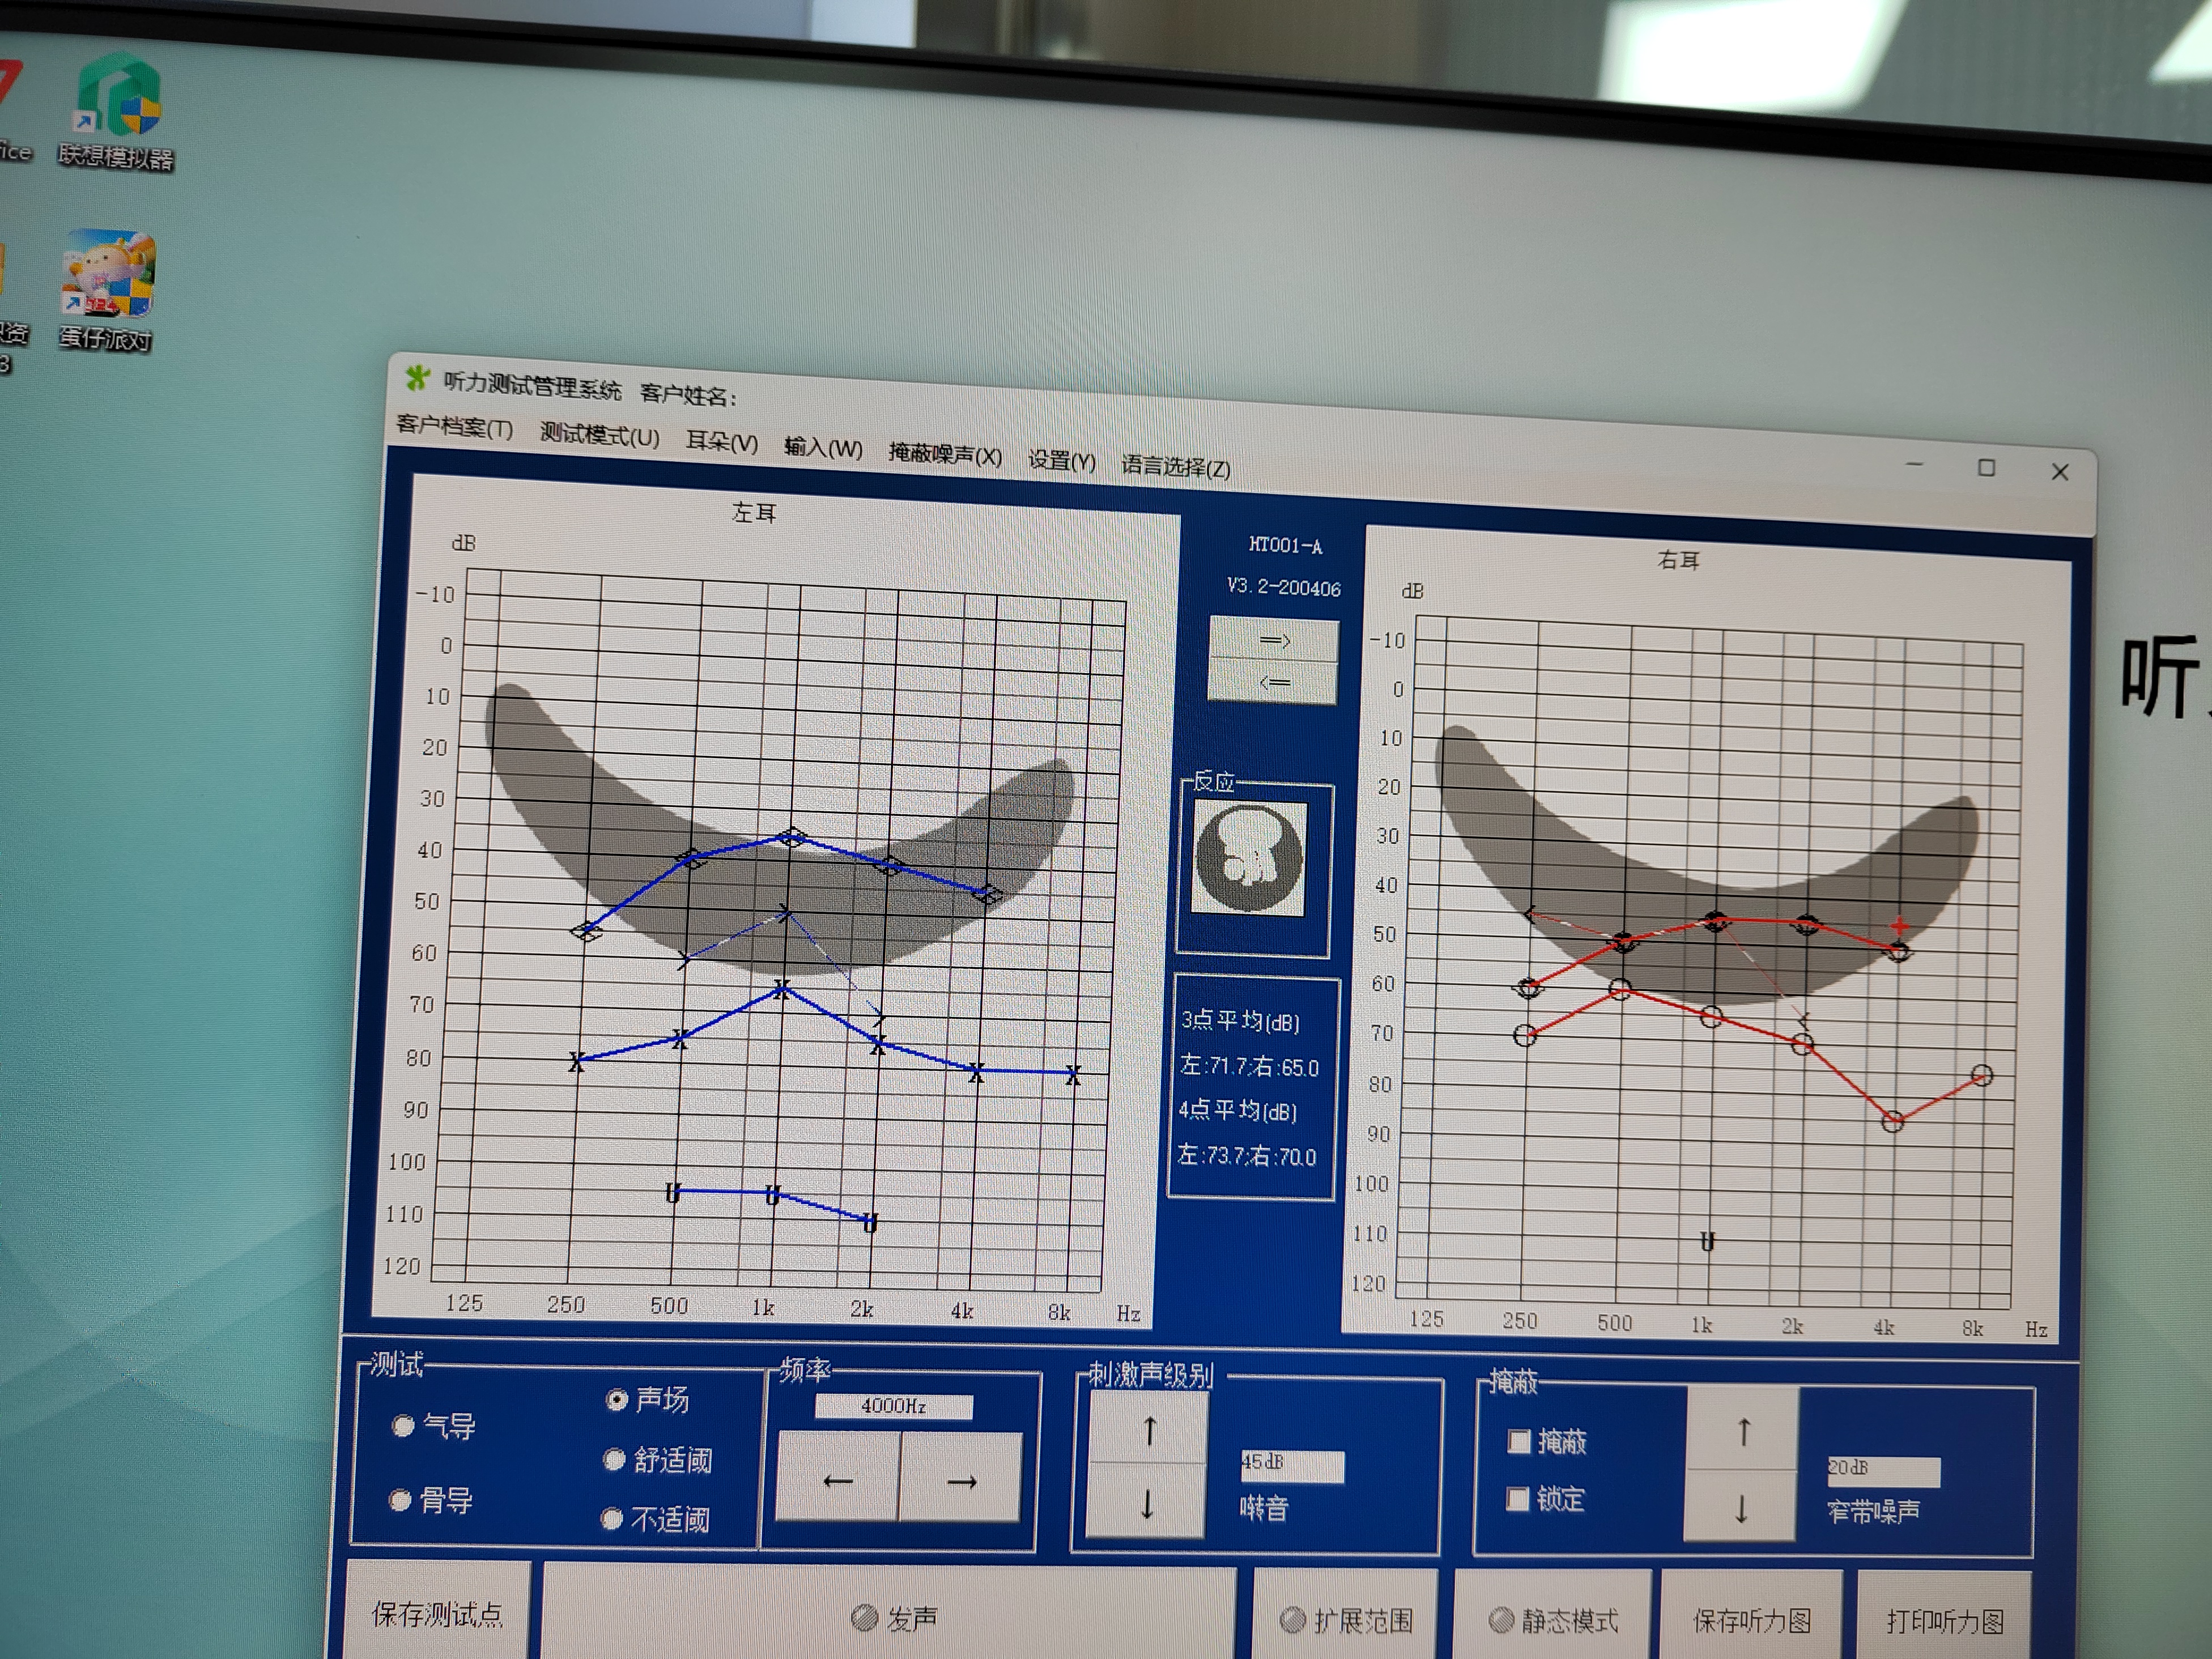Click the 保存听力图 button

pos(1751,1620)
